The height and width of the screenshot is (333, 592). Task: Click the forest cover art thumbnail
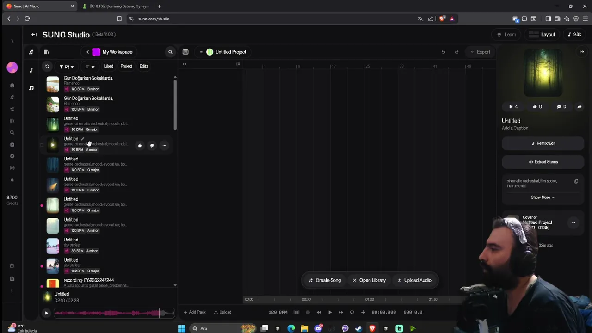(x=543, y=73)
